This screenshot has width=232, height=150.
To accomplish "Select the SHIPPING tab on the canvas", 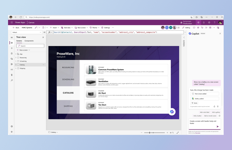I will click(68, 106).
